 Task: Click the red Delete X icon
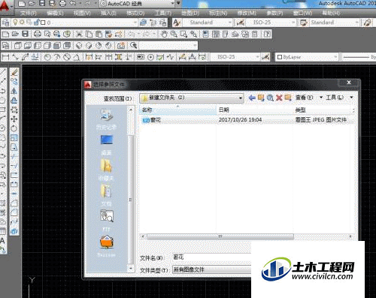279,98
